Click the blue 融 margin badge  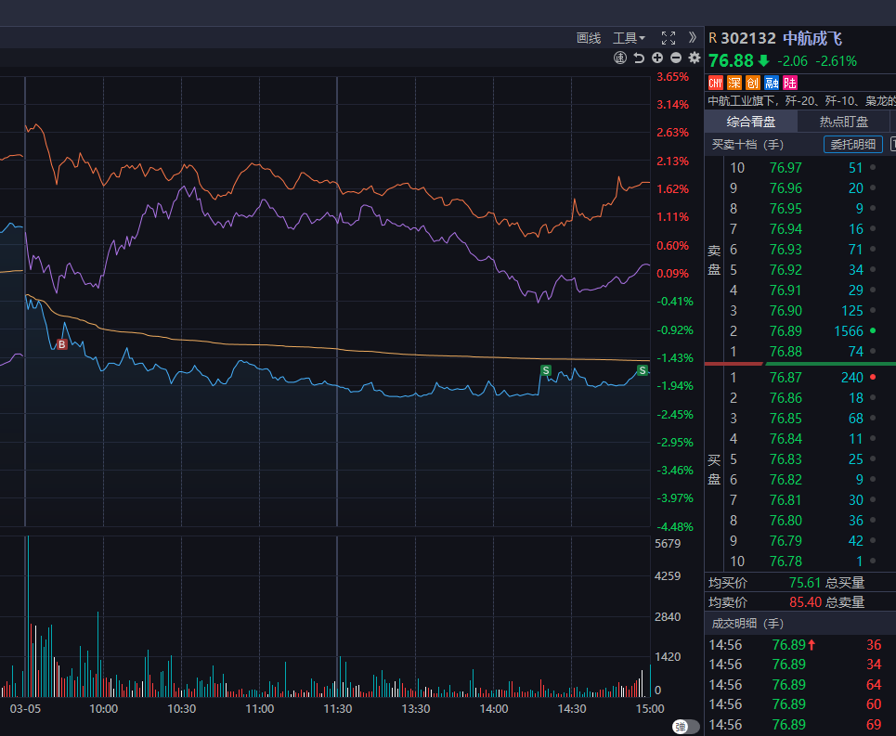pyautogui.click(x=771, y=83)
